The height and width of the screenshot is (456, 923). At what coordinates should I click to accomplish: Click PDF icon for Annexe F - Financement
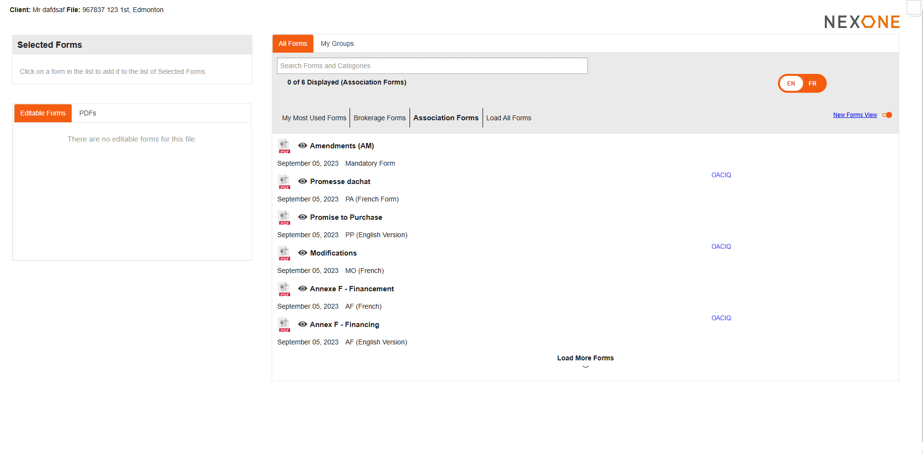pyautogui.click(x=284, y=289)
